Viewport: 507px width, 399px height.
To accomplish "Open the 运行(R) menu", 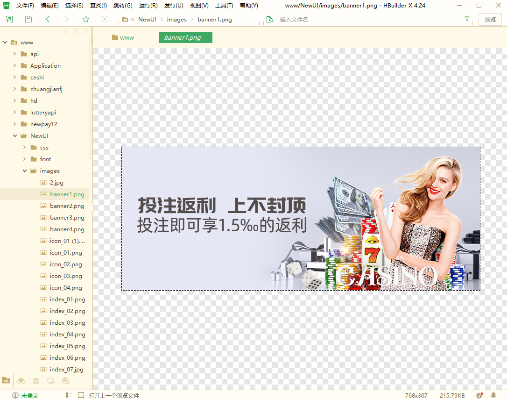I will pos(148,6).
